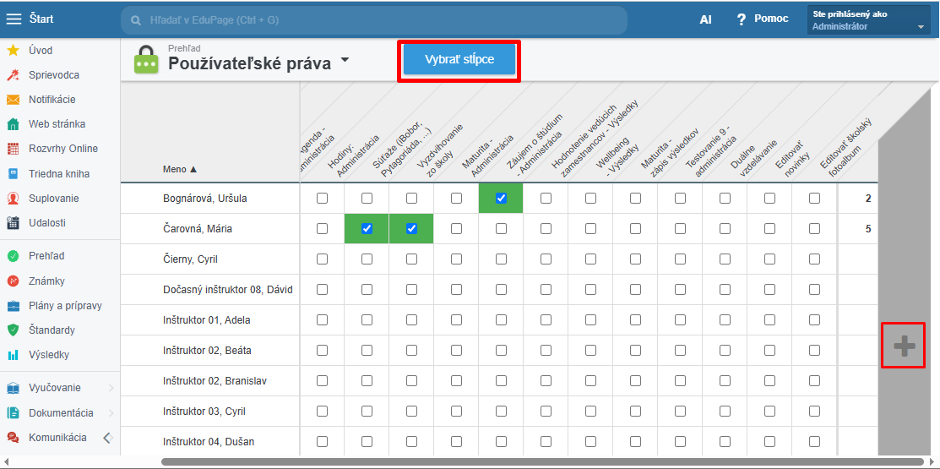
Task: Click the Vybrať stĺpce button
Action: pos(459,60)
